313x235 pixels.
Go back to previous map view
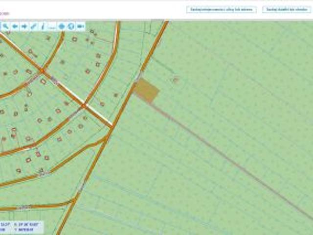click(15, 26)
